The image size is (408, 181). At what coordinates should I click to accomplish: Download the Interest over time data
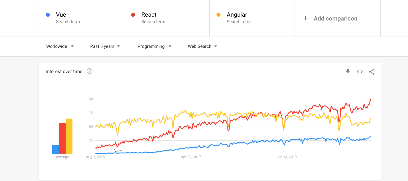coord(348,72)
